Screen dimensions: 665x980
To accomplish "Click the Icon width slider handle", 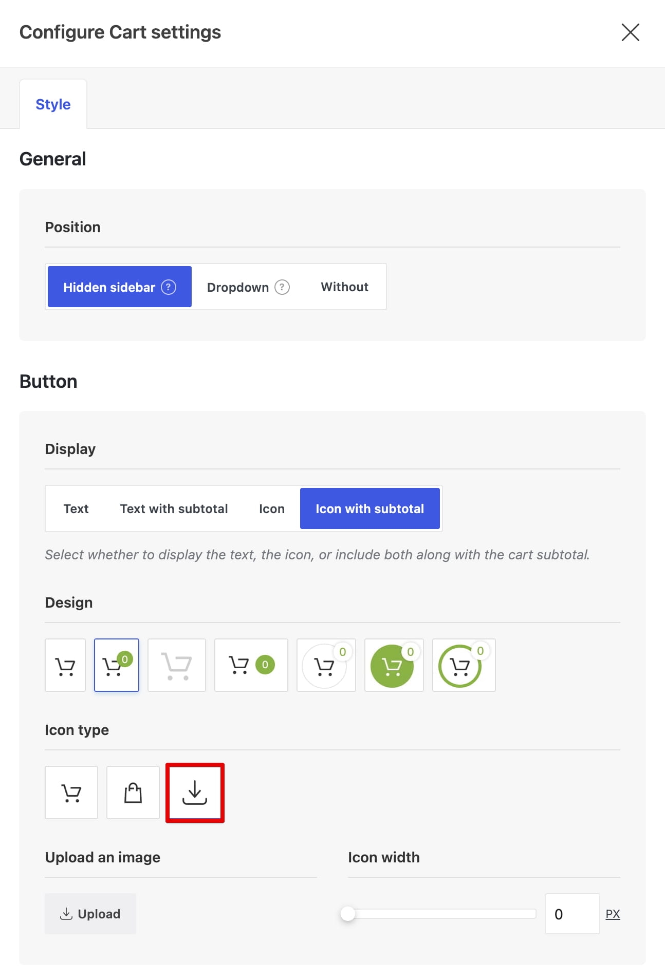I will coord(348,914).
